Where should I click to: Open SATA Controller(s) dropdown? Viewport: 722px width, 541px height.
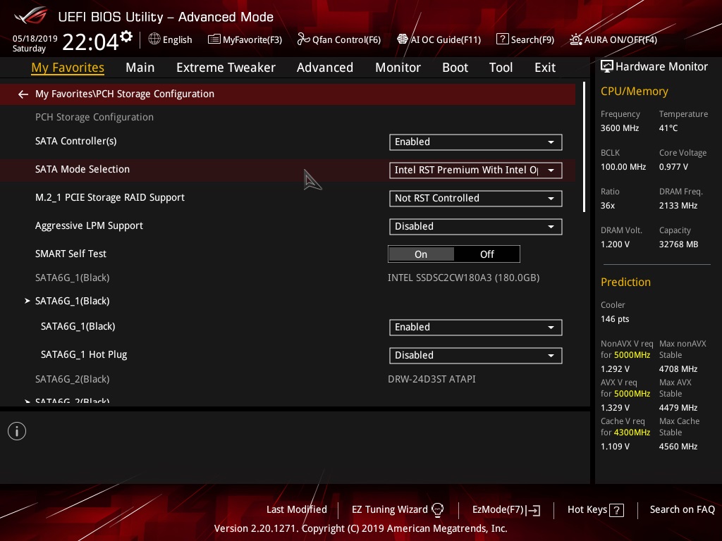click(x=476, y=142)
